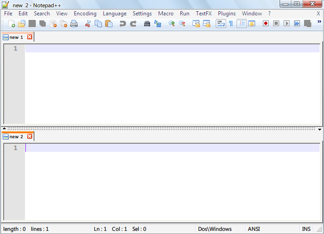324x234 pixels.
Task: Click line 1 in new 1 editor
Action: pyautogui.click(x=172, y=48)
